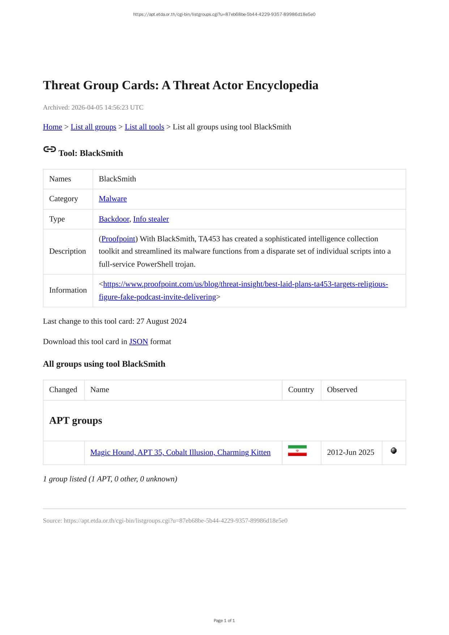Go to the Home breadcrumb link

click(52, 127)
